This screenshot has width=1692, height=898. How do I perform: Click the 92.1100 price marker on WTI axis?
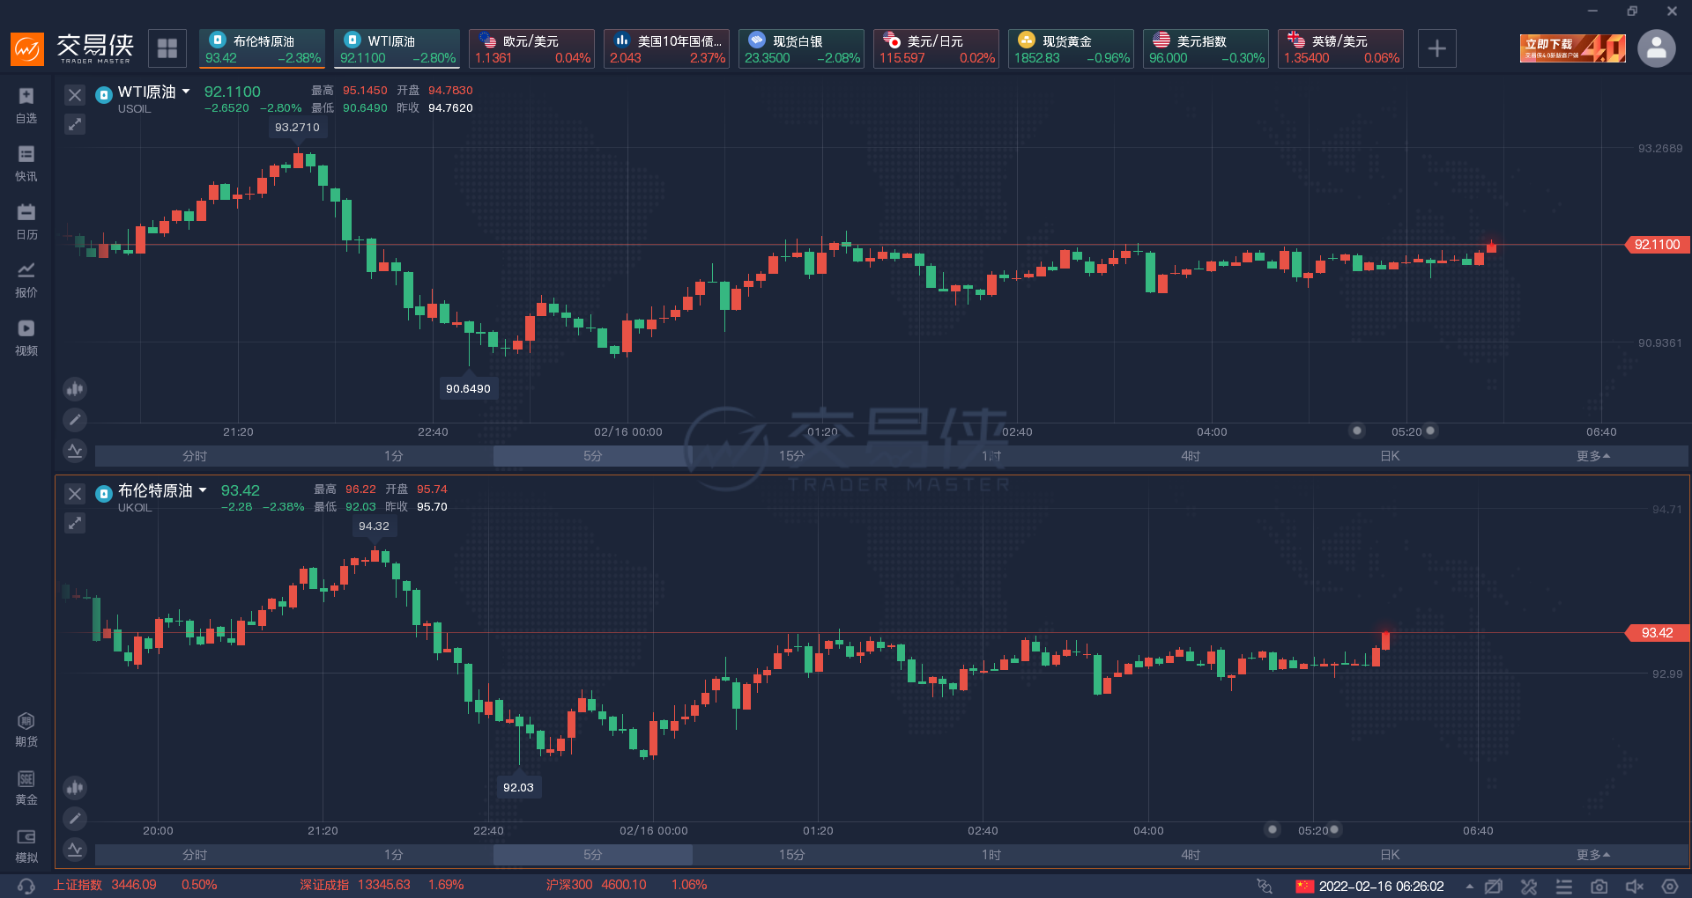point(1656,245)
